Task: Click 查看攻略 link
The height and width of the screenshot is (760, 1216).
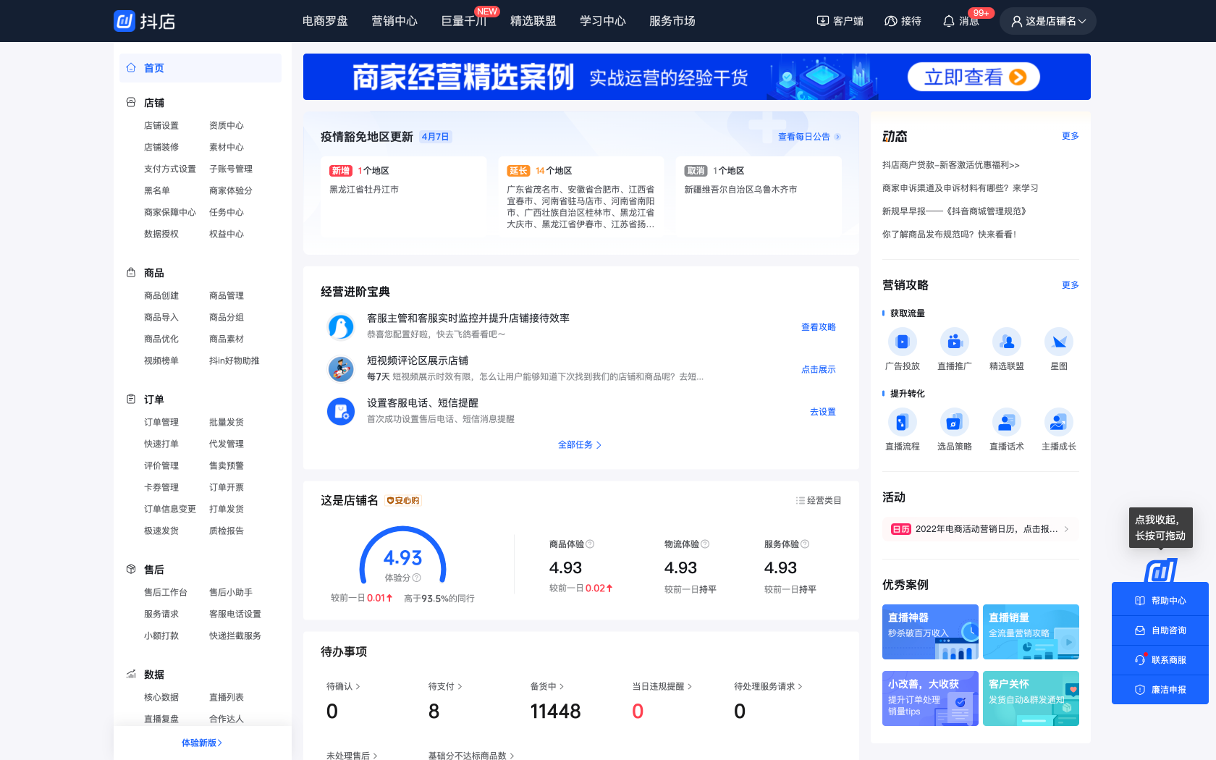Action: click(x=819, y=327)
